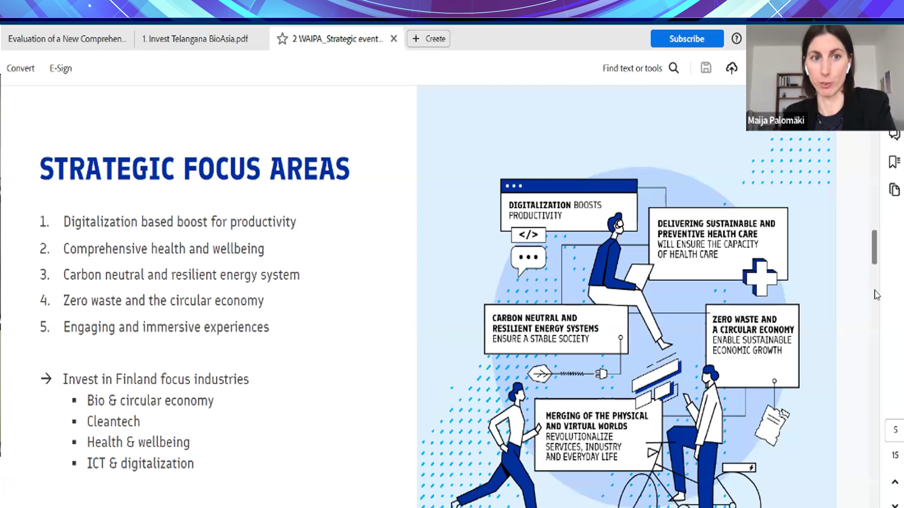Click Maija Palomäki video thumbnail
The width and height of the screenshot is (904, 508).
pos(824,78)
